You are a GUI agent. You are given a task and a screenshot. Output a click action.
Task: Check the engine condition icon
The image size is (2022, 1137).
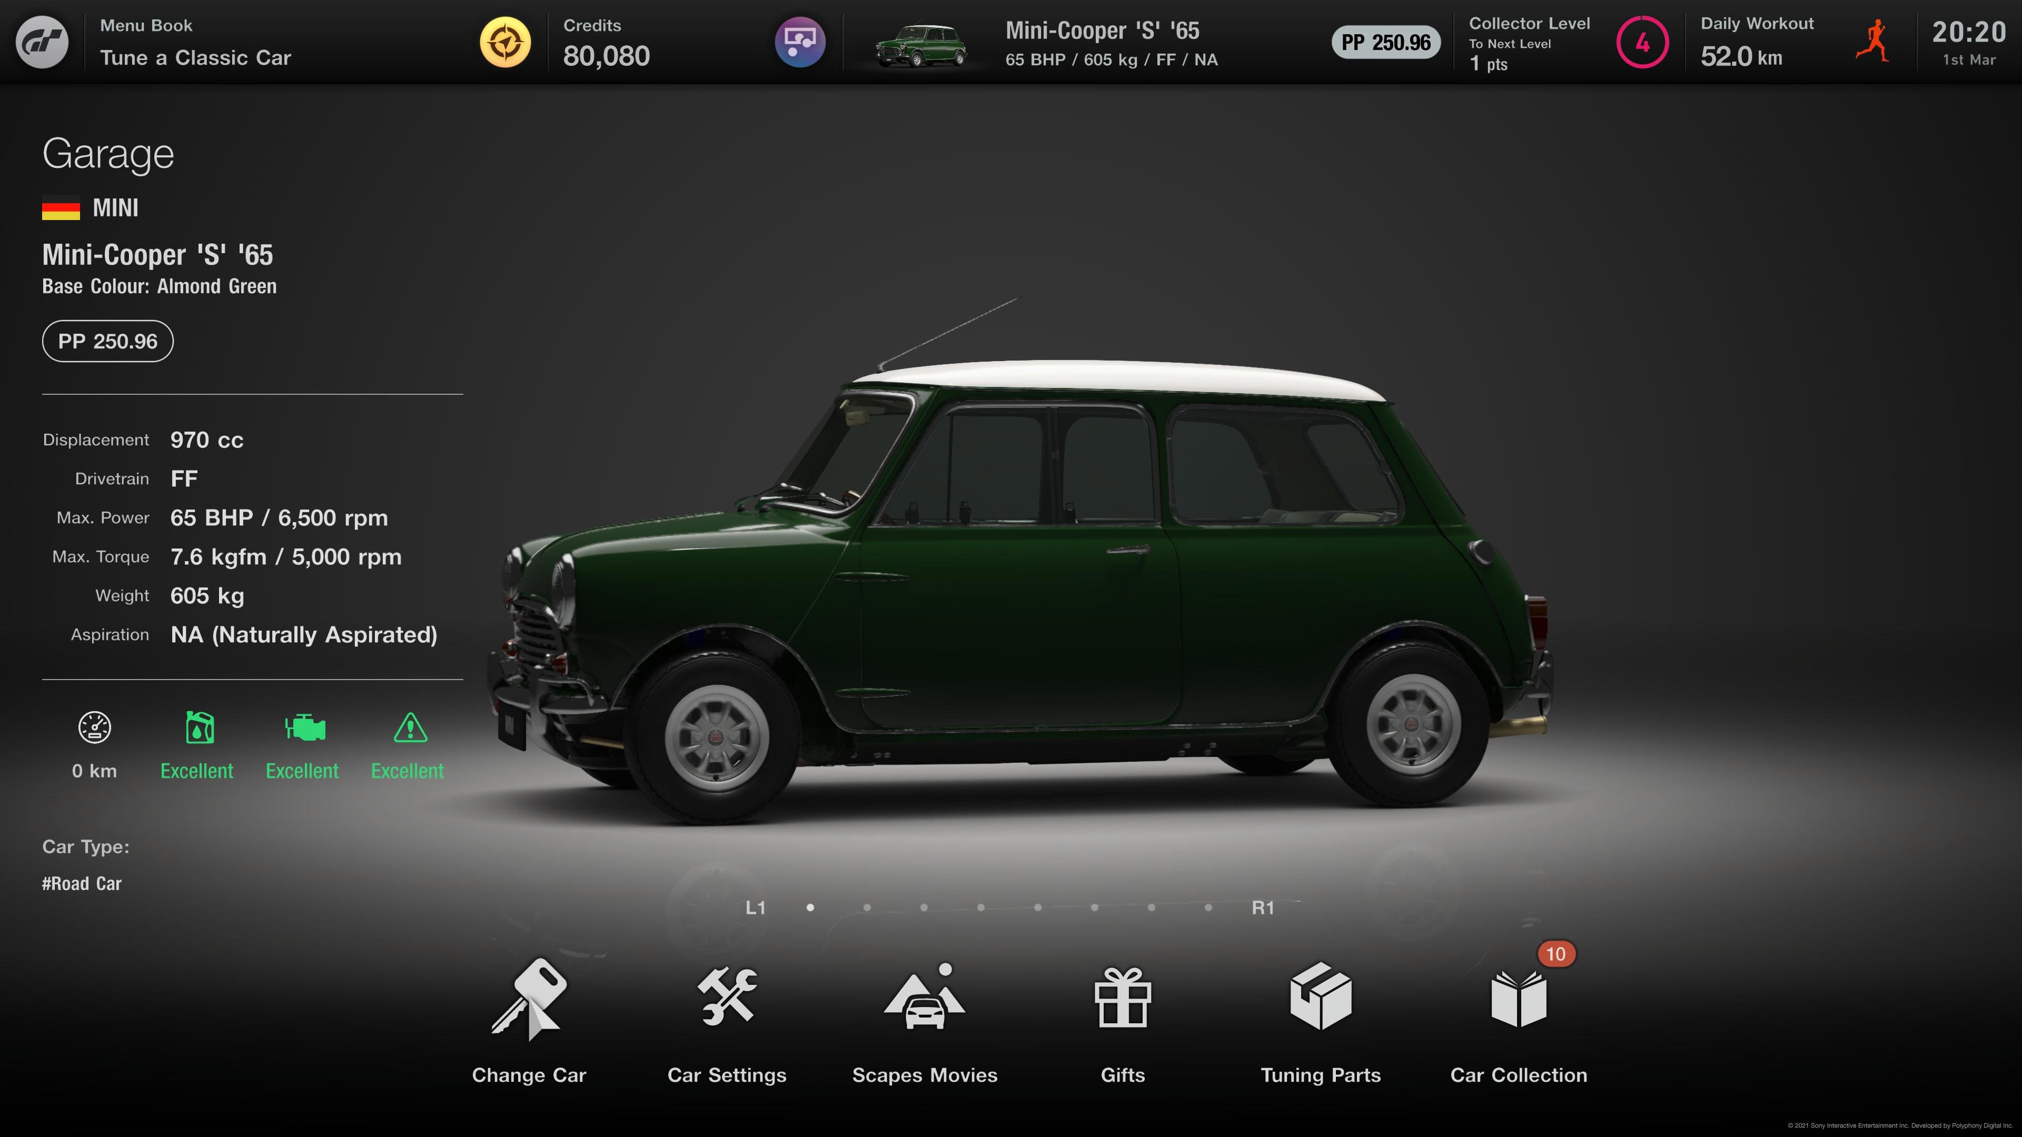point(304,728)
